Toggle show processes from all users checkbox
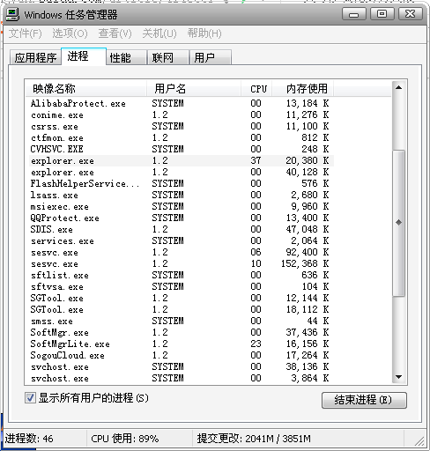 point(30,398)
